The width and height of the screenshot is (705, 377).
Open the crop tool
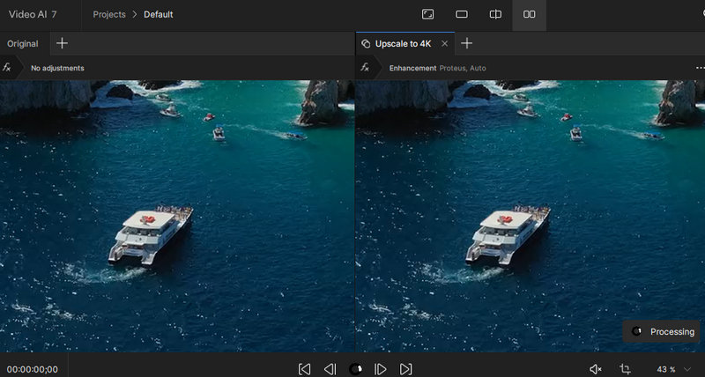coord(625,369)
